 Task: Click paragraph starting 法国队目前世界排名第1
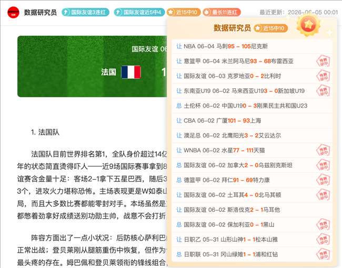click(92, 185)
